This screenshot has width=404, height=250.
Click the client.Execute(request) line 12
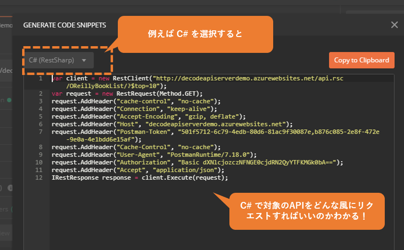pyautogui.click(x=139, y=178)
